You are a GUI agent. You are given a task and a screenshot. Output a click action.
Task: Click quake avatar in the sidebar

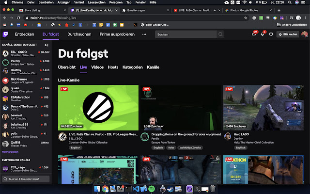coord(5,90)
